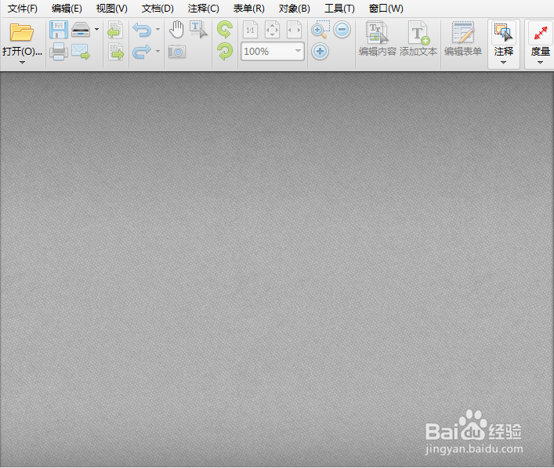Click the Snapshot camera tool
Viewport: 554px width, 468px height.
pos(176,52)
